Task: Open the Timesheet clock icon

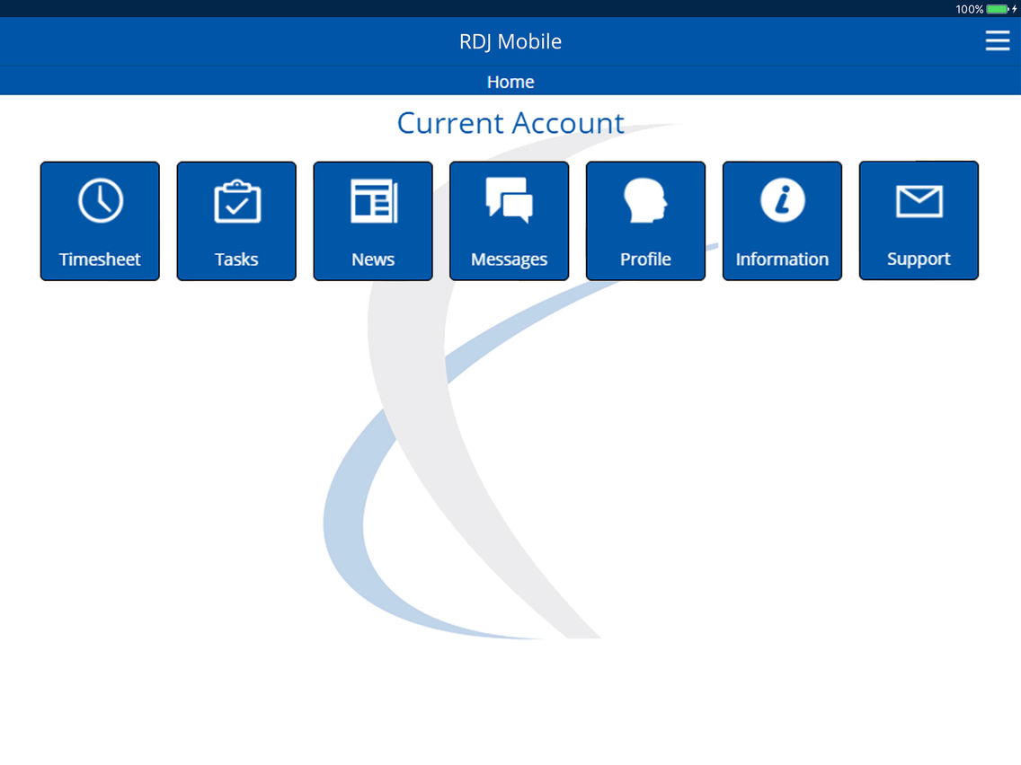Action: coord(101,200)
